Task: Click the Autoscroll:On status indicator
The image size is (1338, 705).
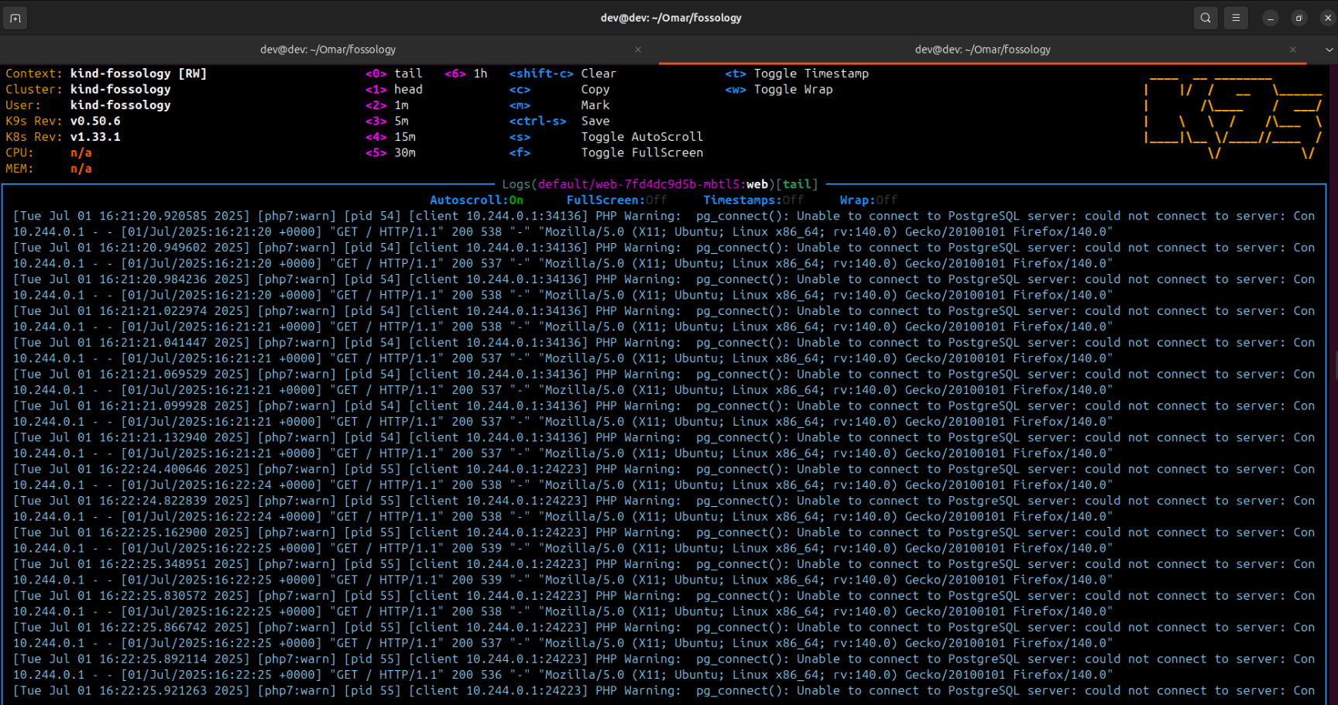Action: [x=476, y=200]
